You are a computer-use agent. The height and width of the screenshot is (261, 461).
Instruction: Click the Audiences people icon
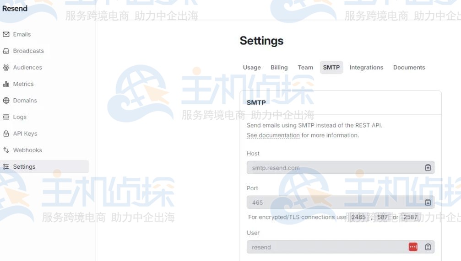[6, 68]
